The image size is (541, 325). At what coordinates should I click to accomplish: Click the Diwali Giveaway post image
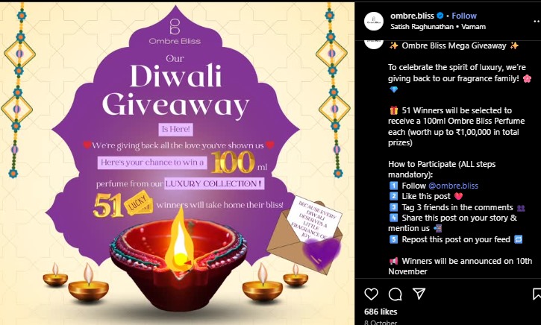pyautogui.click(x=177, y=164)
